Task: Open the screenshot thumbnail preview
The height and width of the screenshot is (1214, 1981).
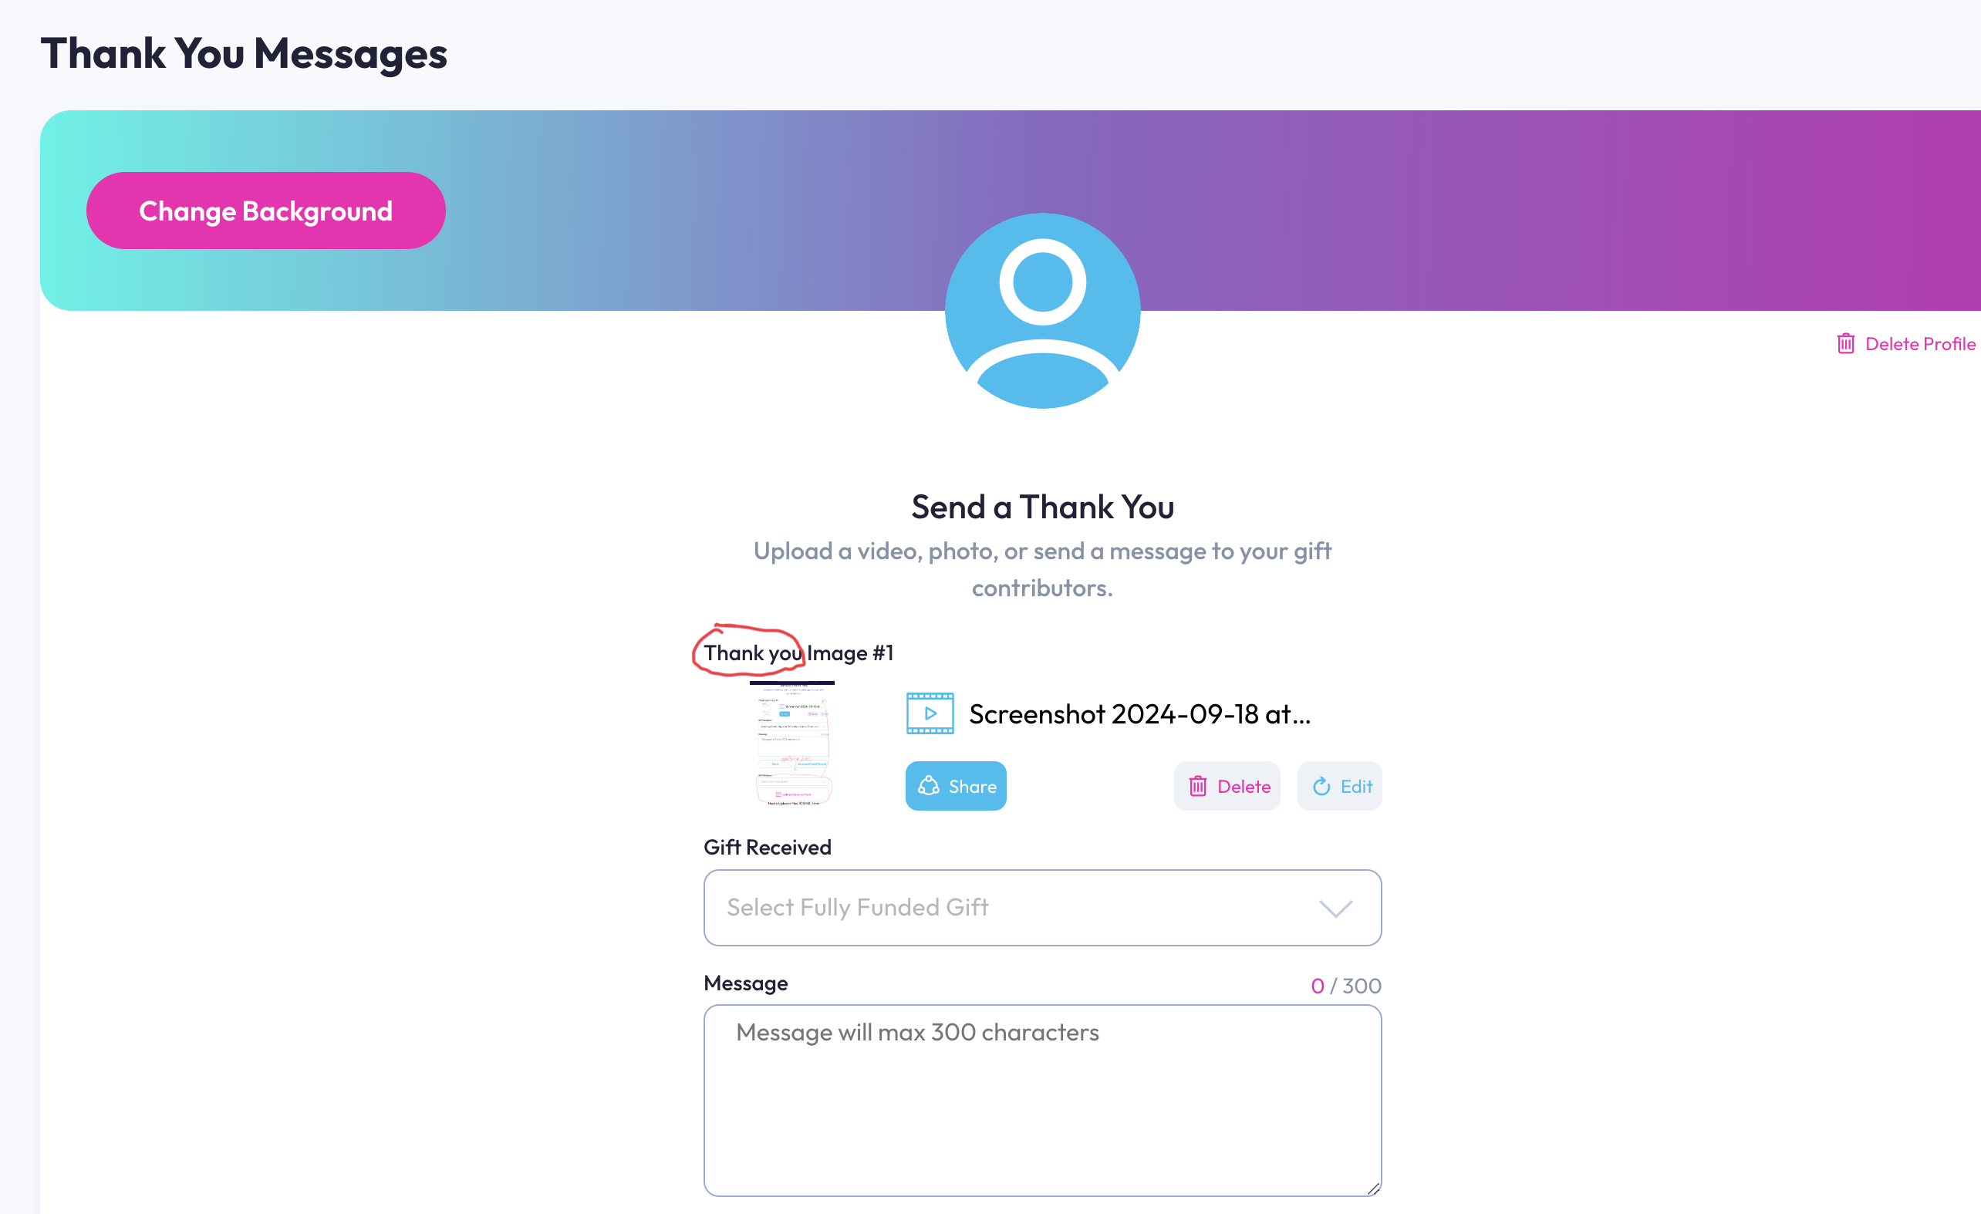Action: click(792, 744)
